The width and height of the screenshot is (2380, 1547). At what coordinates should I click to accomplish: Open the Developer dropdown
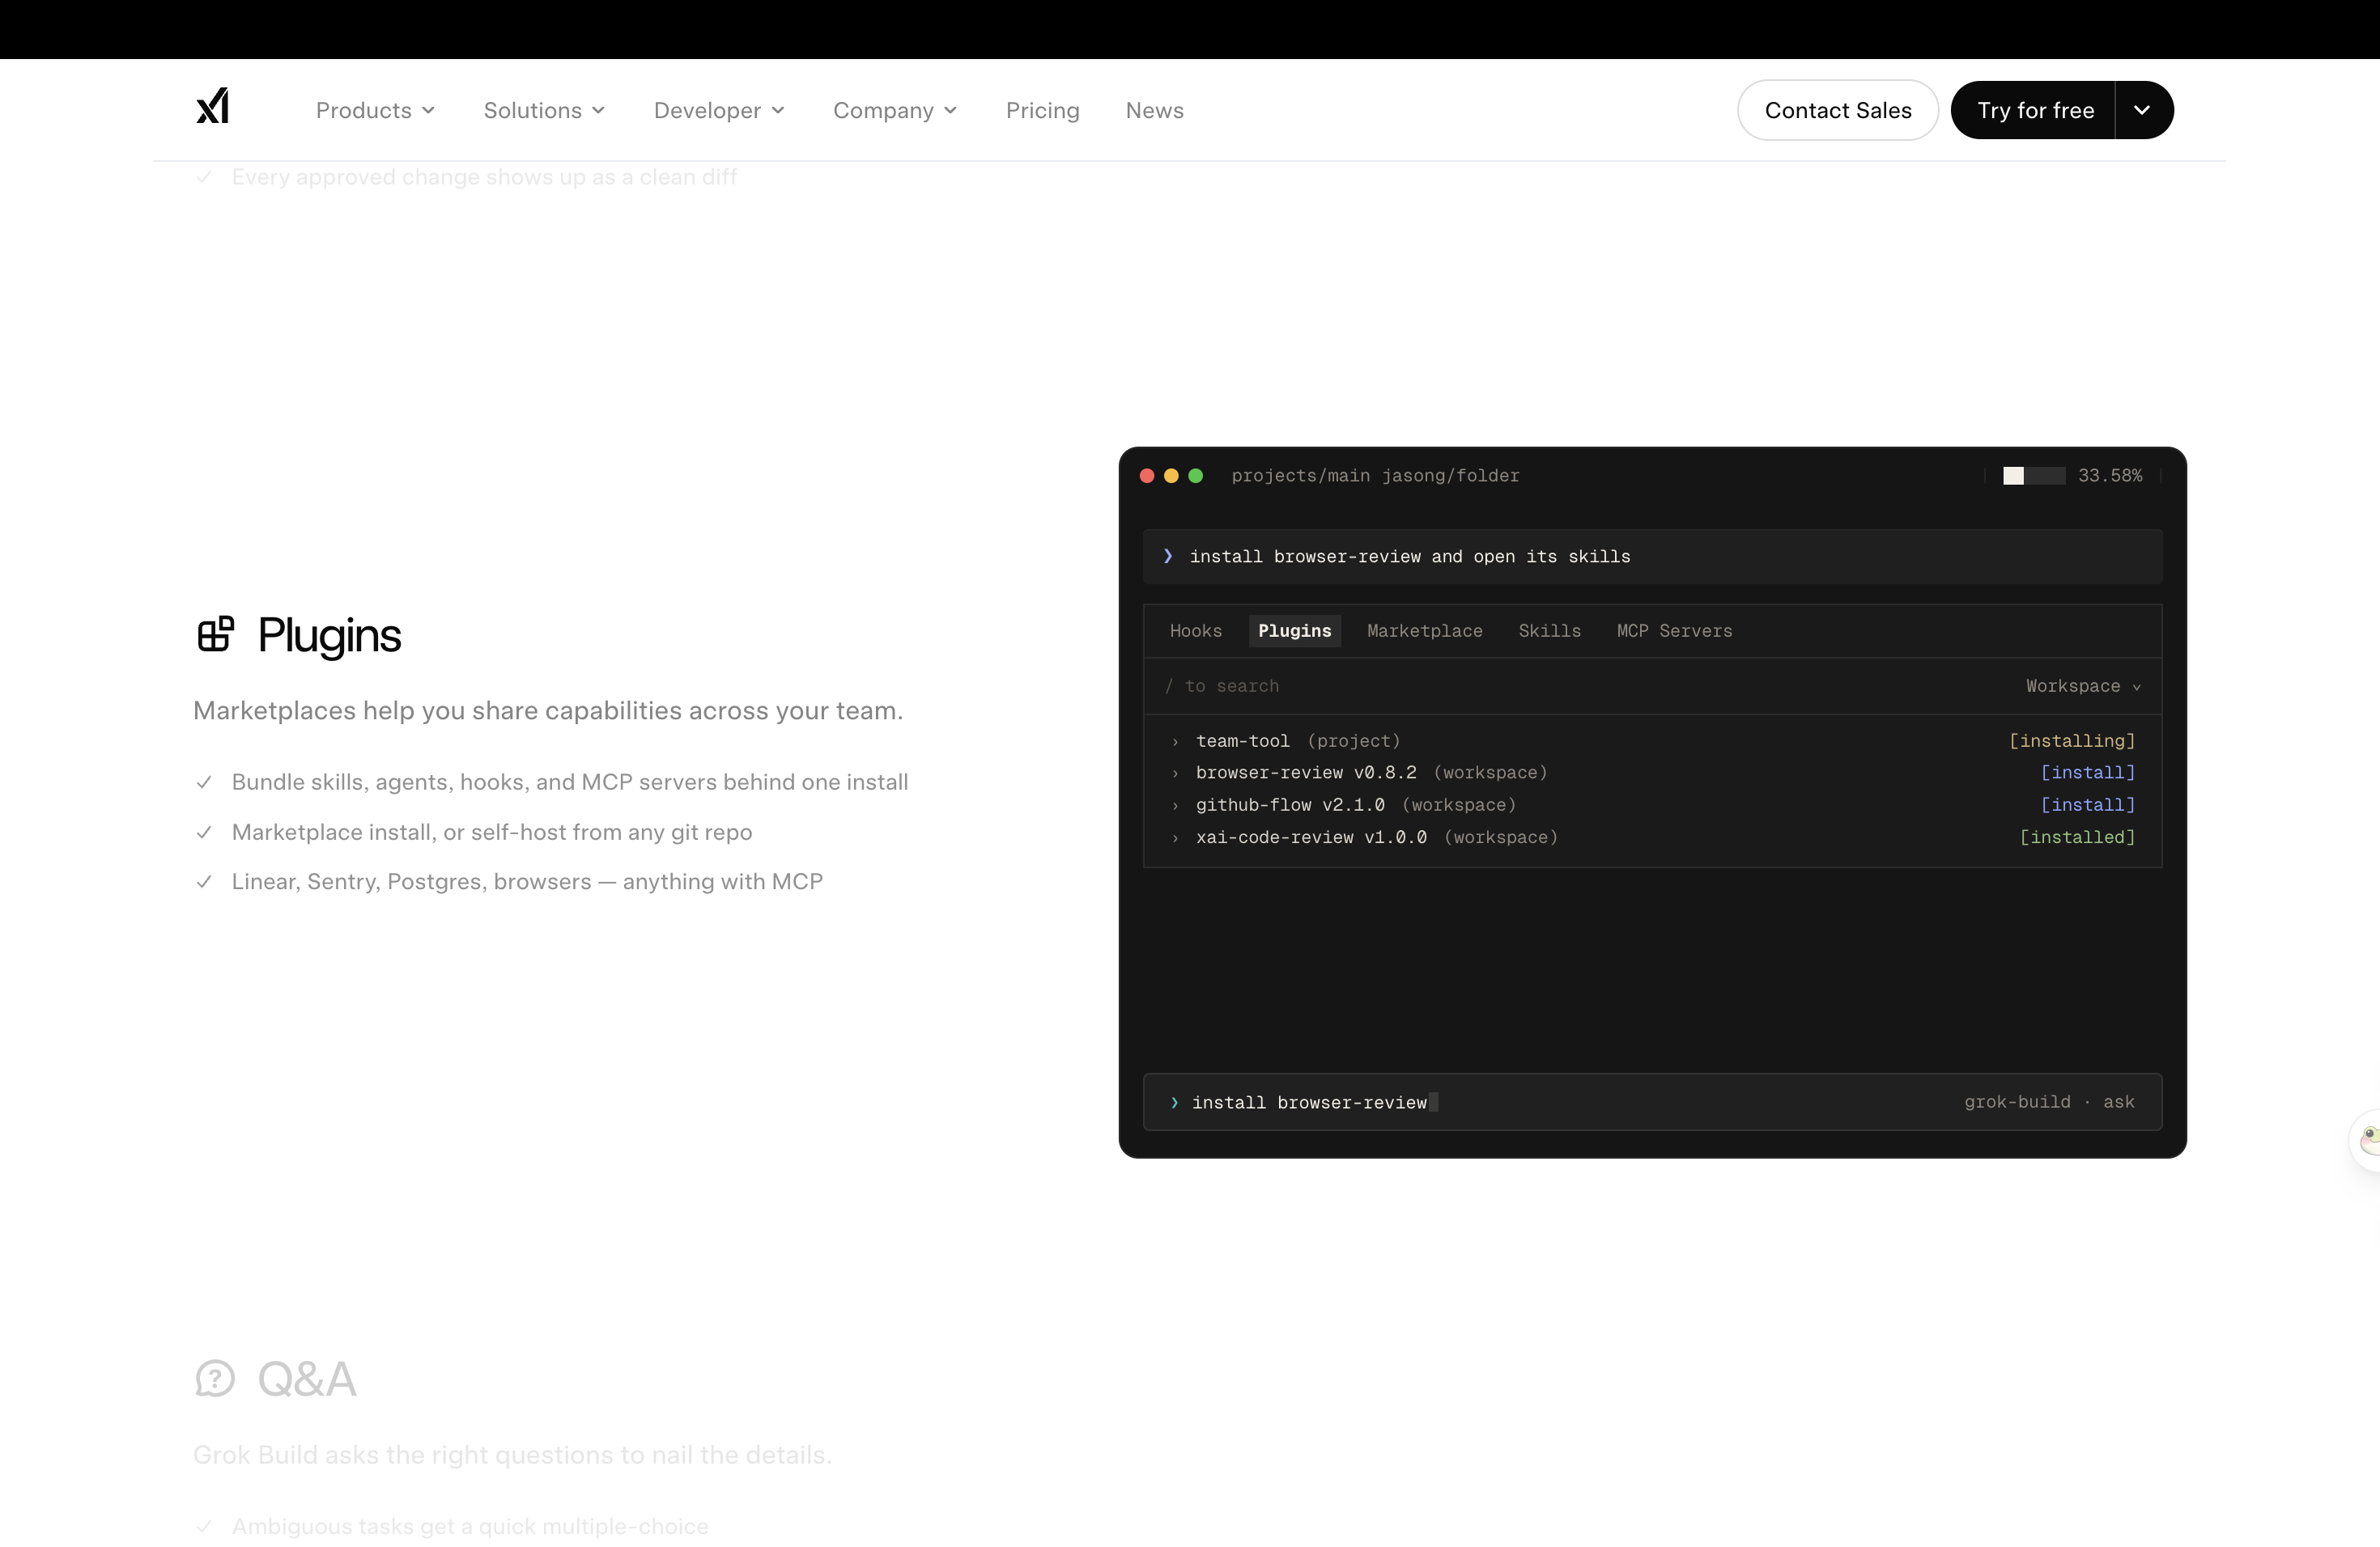[x=719, y=110]
